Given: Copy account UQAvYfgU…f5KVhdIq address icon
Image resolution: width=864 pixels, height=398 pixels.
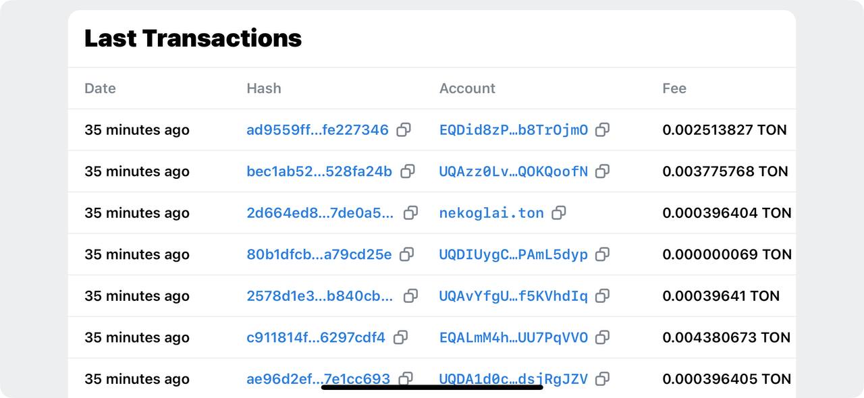Looking at the screenshot, I should click(603, 296).
